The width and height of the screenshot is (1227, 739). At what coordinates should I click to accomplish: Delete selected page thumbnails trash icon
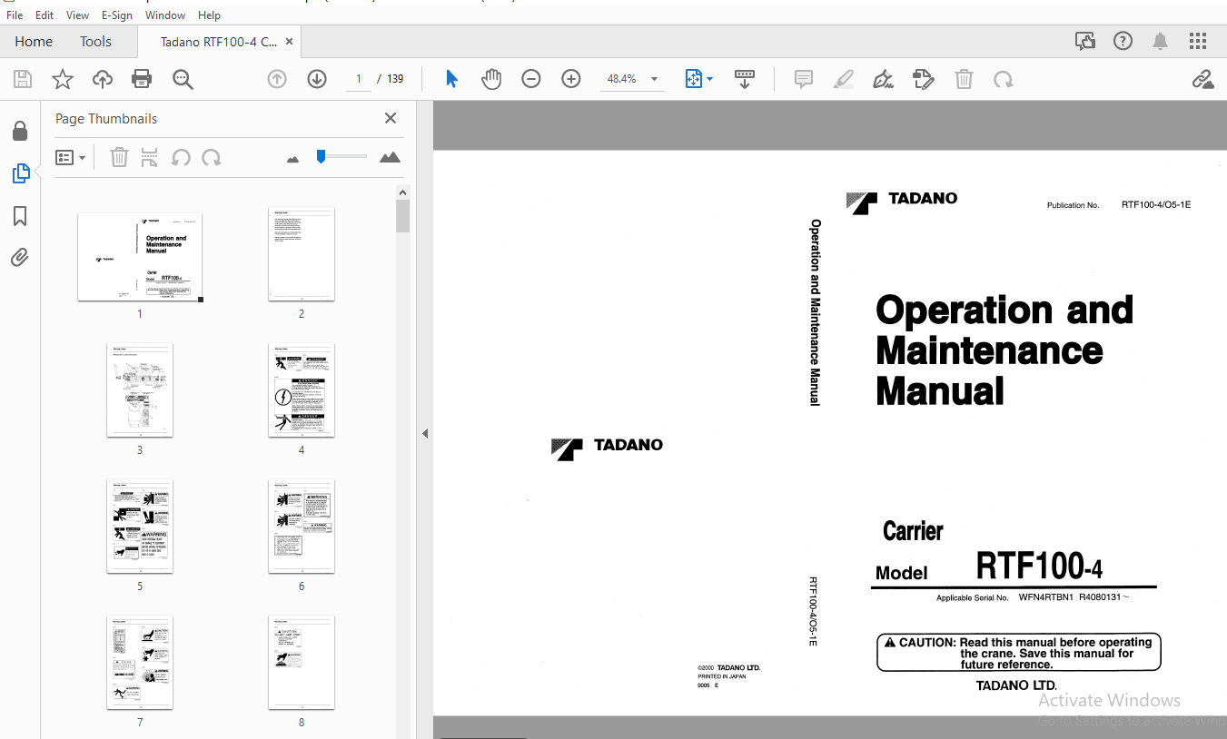pos(119,157)
